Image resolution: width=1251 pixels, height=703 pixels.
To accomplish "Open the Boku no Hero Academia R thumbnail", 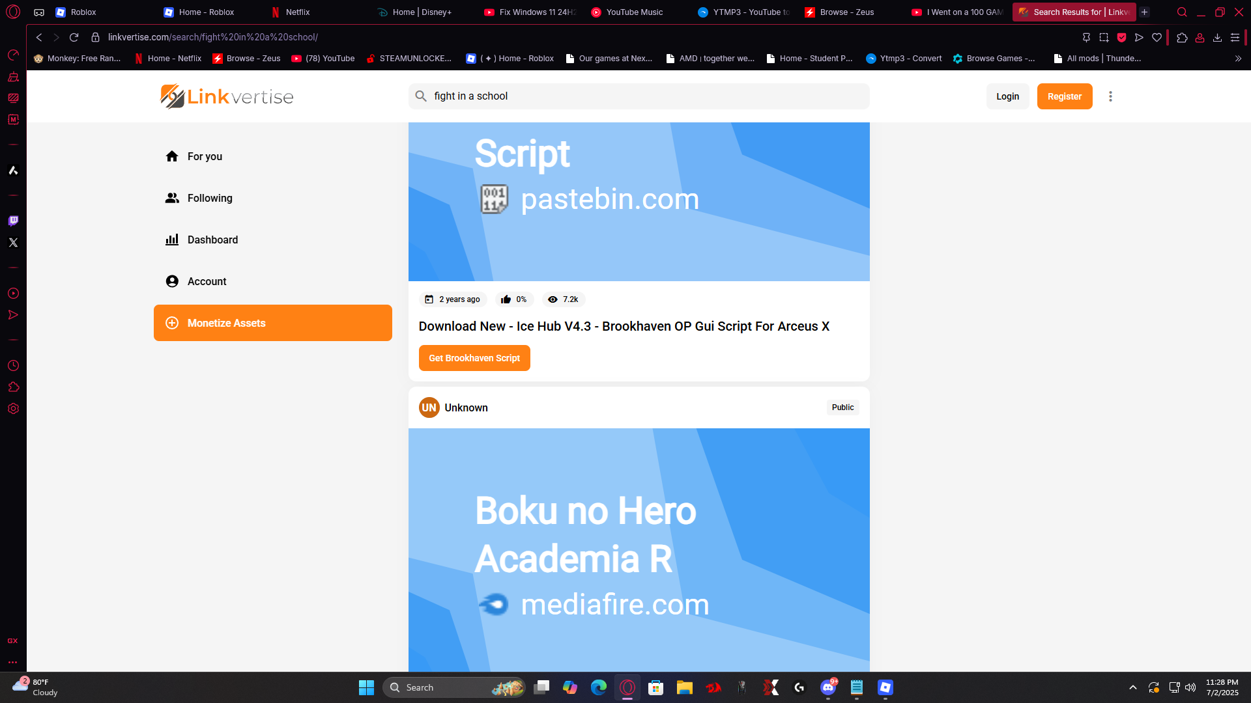I will (639, 550).
